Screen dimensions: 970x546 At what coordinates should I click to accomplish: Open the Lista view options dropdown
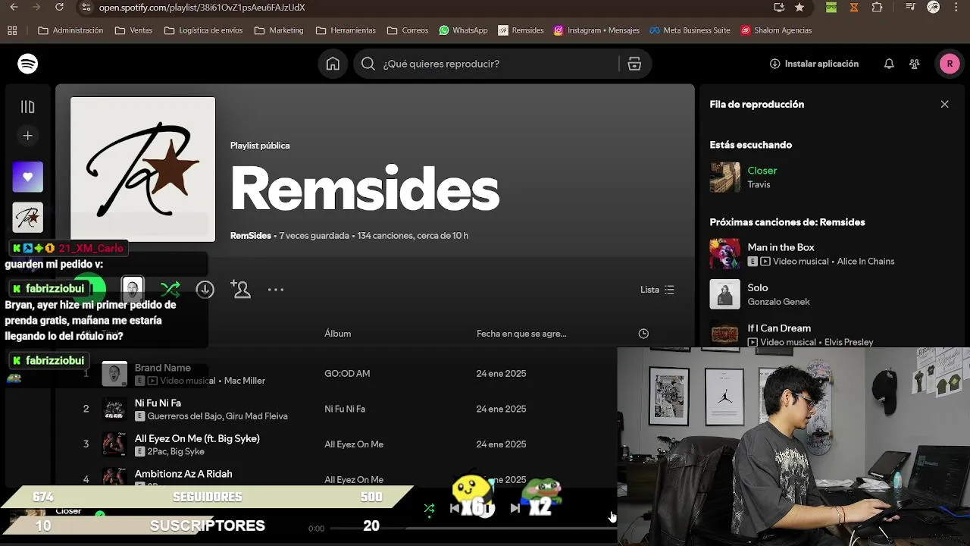tap(657, 290)
